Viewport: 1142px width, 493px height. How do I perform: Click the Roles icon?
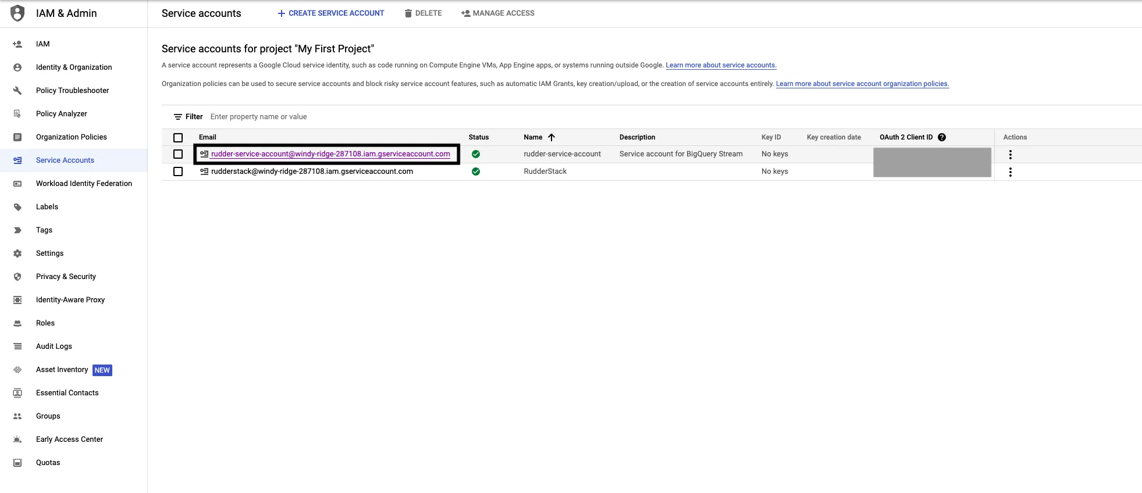click(x=17, y=323)
